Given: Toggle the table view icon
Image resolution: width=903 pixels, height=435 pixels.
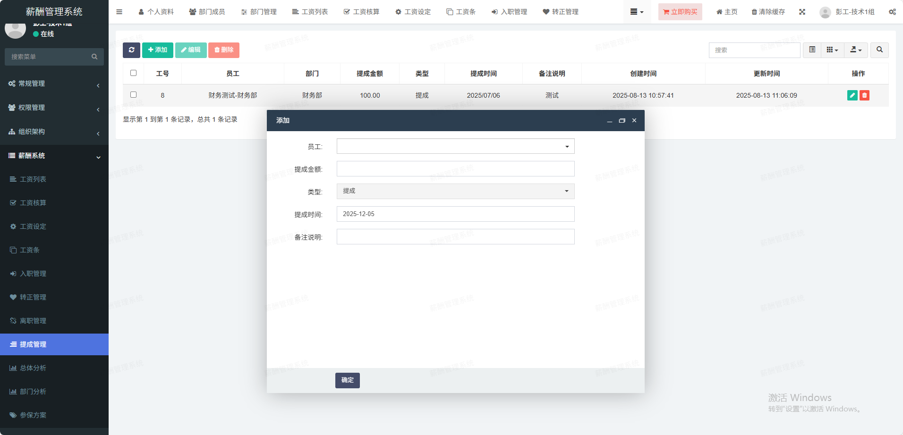Looking at the screenshot, I should point(812,50).
